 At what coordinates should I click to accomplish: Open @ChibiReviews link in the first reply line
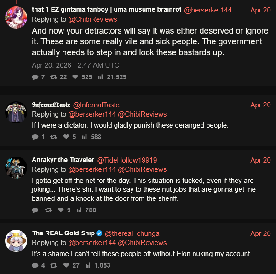coord(92,19)
